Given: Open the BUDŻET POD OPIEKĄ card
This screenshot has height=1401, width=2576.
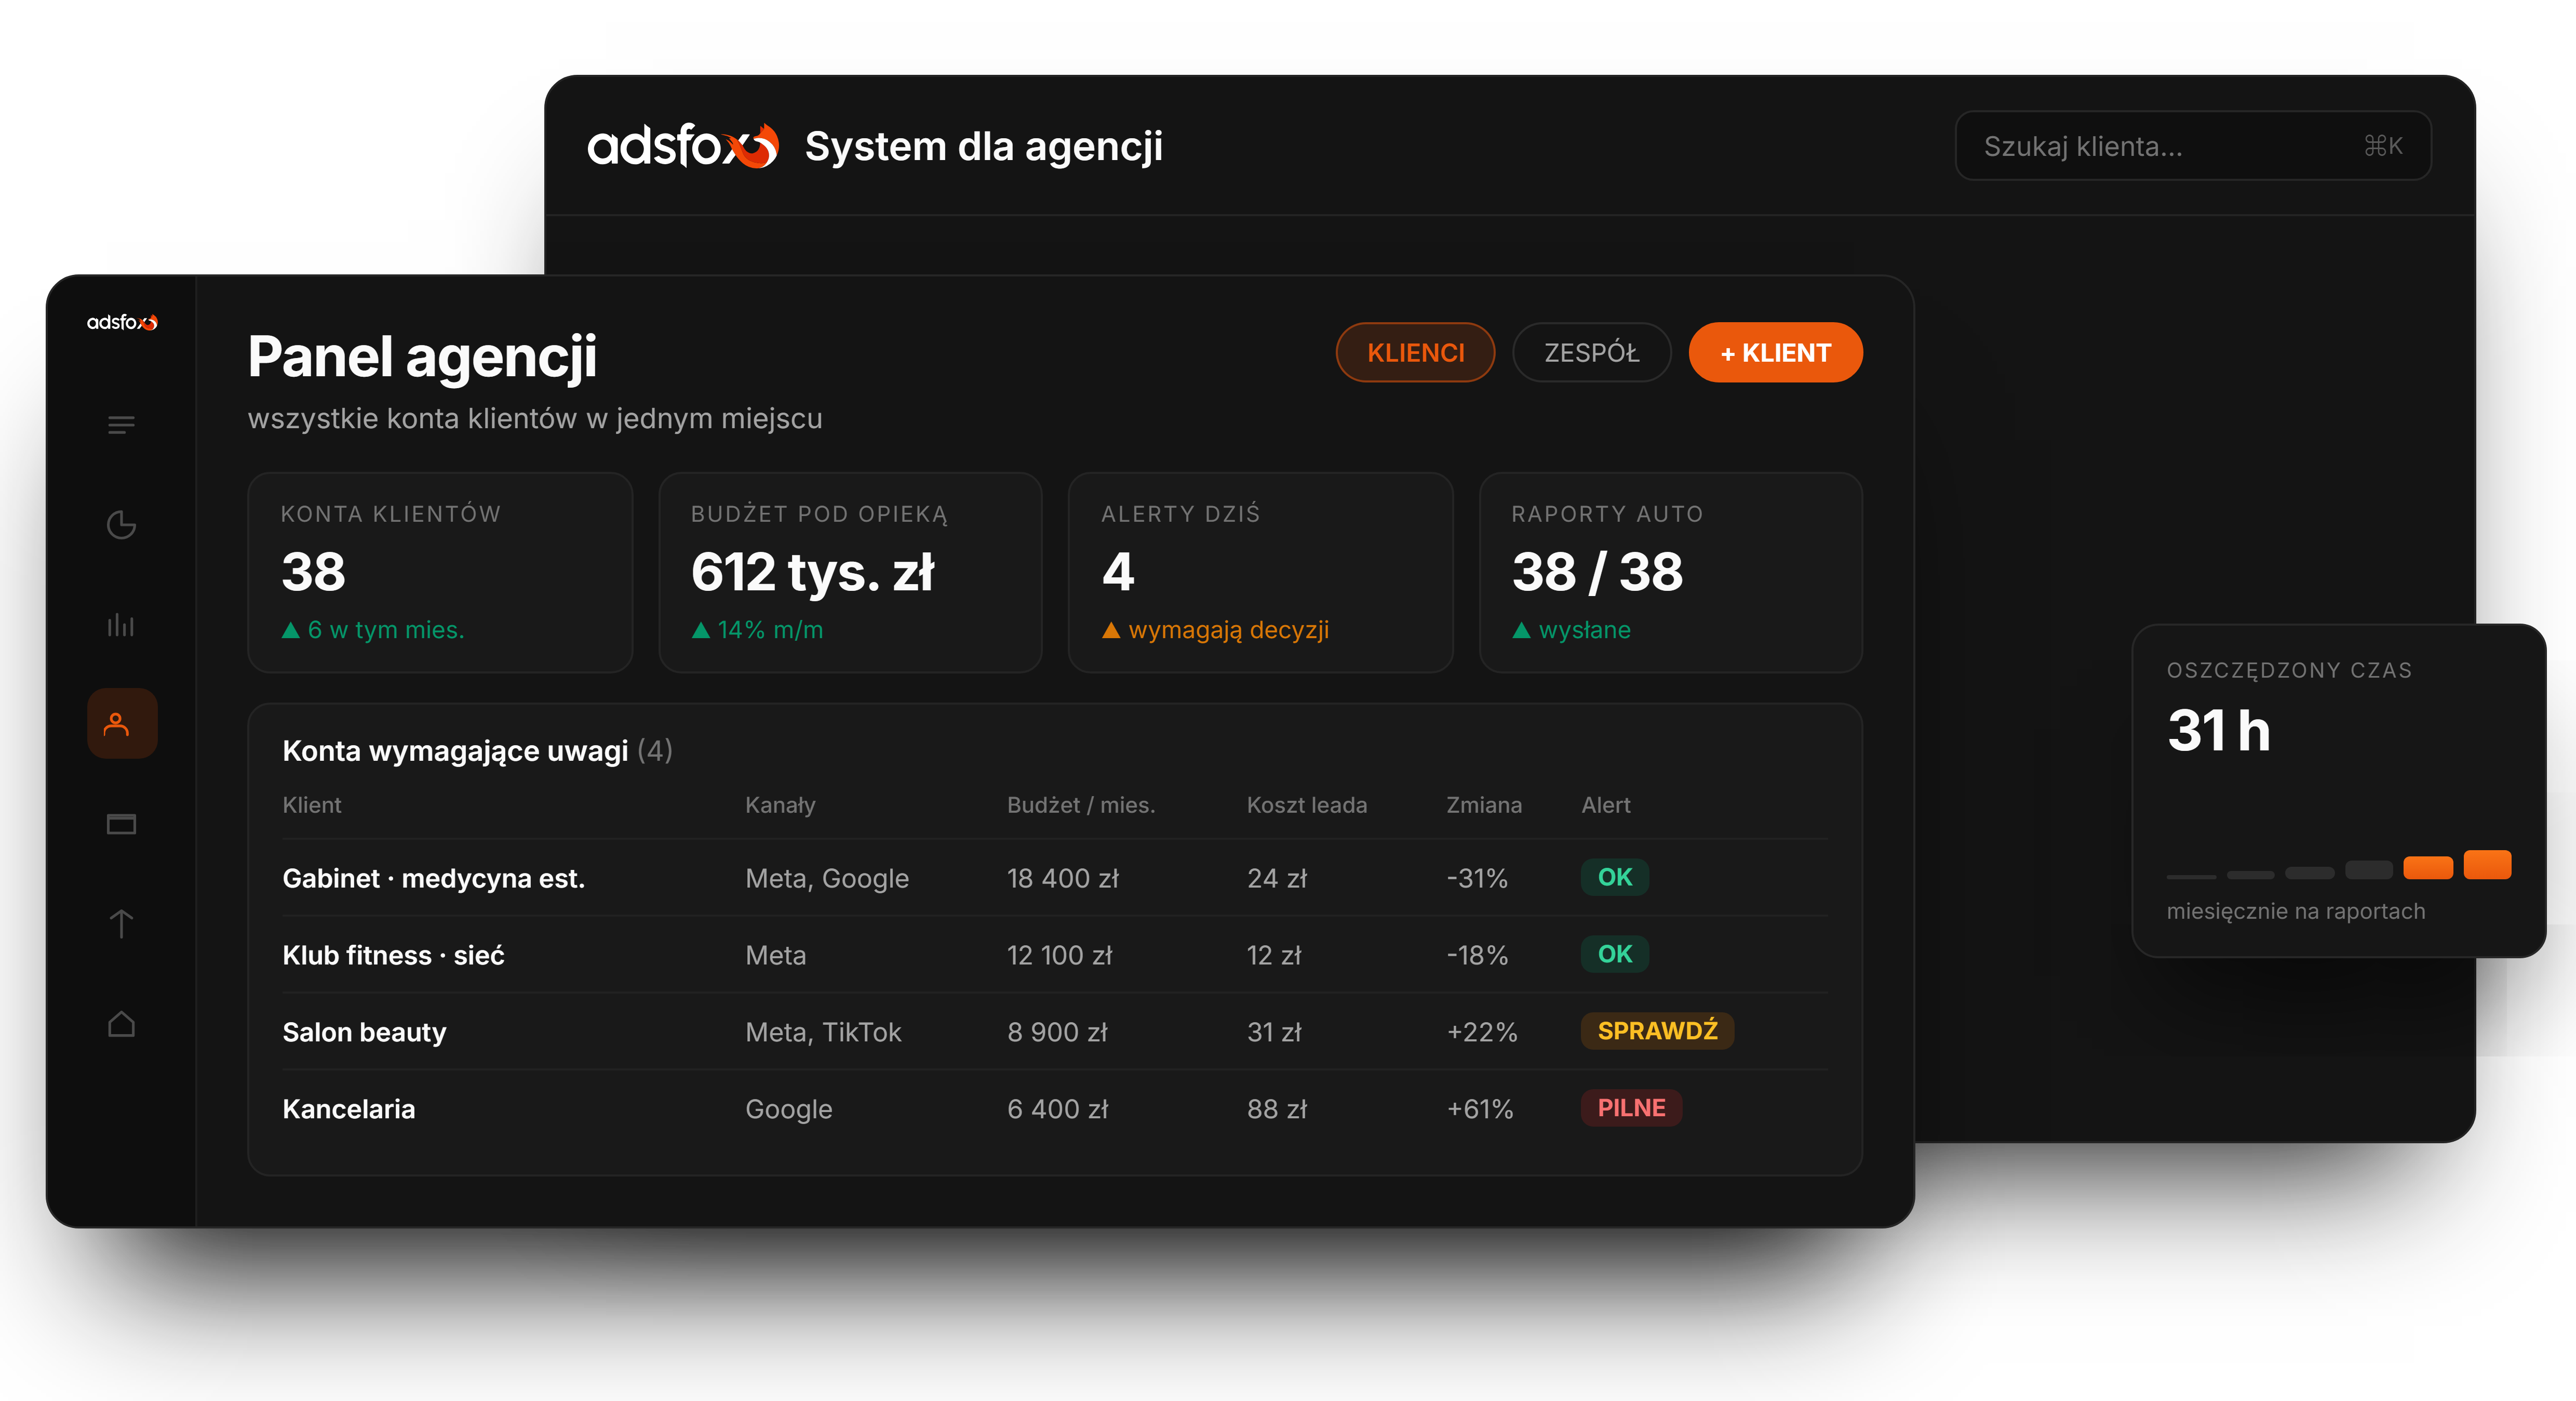Looking at the screenshot, I should [x=850, y=573].
